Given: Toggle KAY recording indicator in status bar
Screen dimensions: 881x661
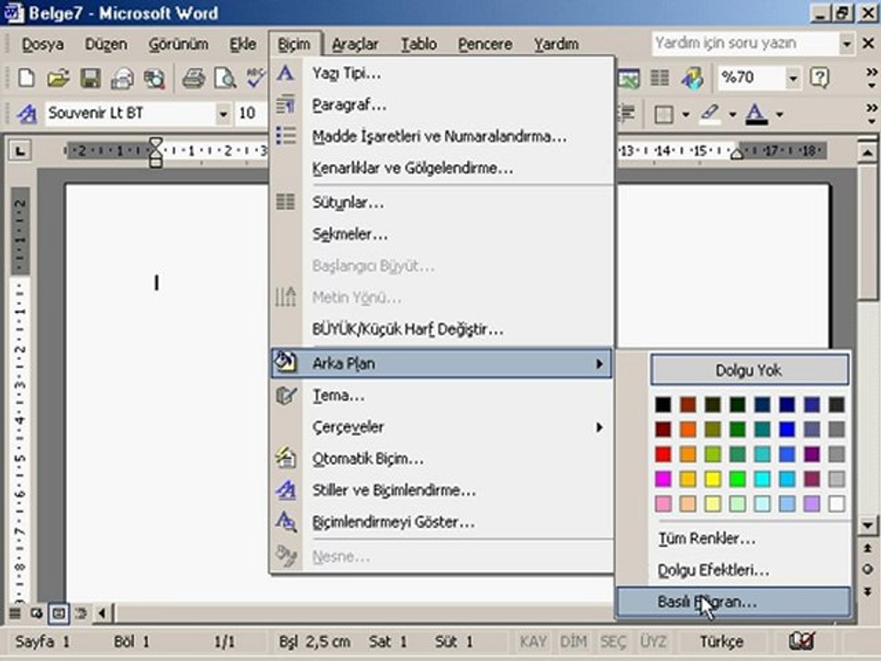Looking at the screenshot, I should click(532, 642).
